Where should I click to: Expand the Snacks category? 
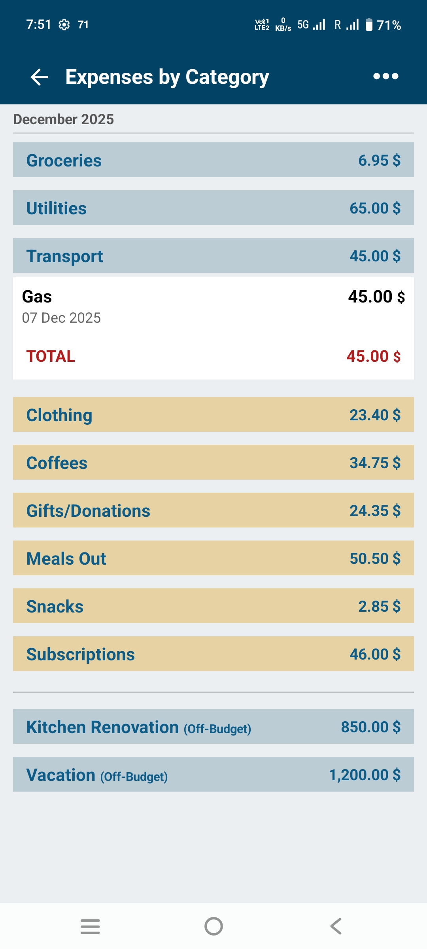pos(213,606)
